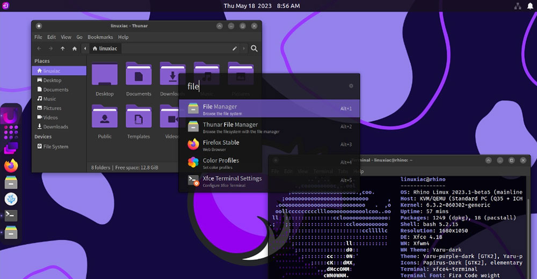Click the pencil edit-path icon

pyautogui.click(x=235, y=48)
